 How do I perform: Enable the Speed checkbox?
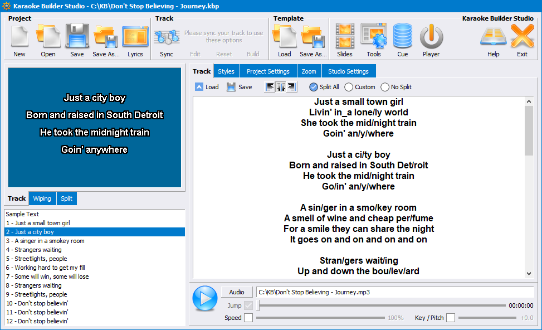point(248,318)
